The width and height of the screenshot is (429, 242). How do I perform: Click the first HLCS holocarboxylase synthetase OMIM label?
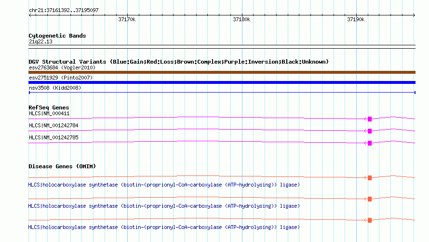click(164, 185)
